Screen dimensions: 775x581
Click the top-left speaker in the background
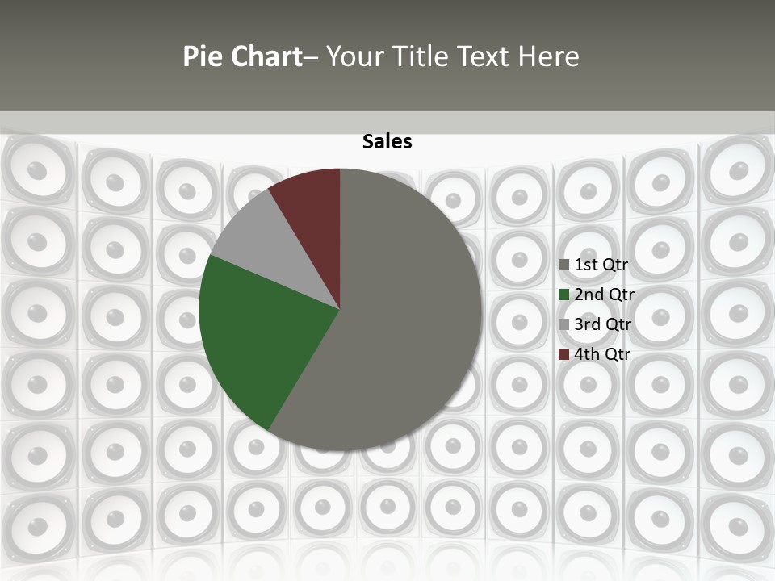coord(37,171)
